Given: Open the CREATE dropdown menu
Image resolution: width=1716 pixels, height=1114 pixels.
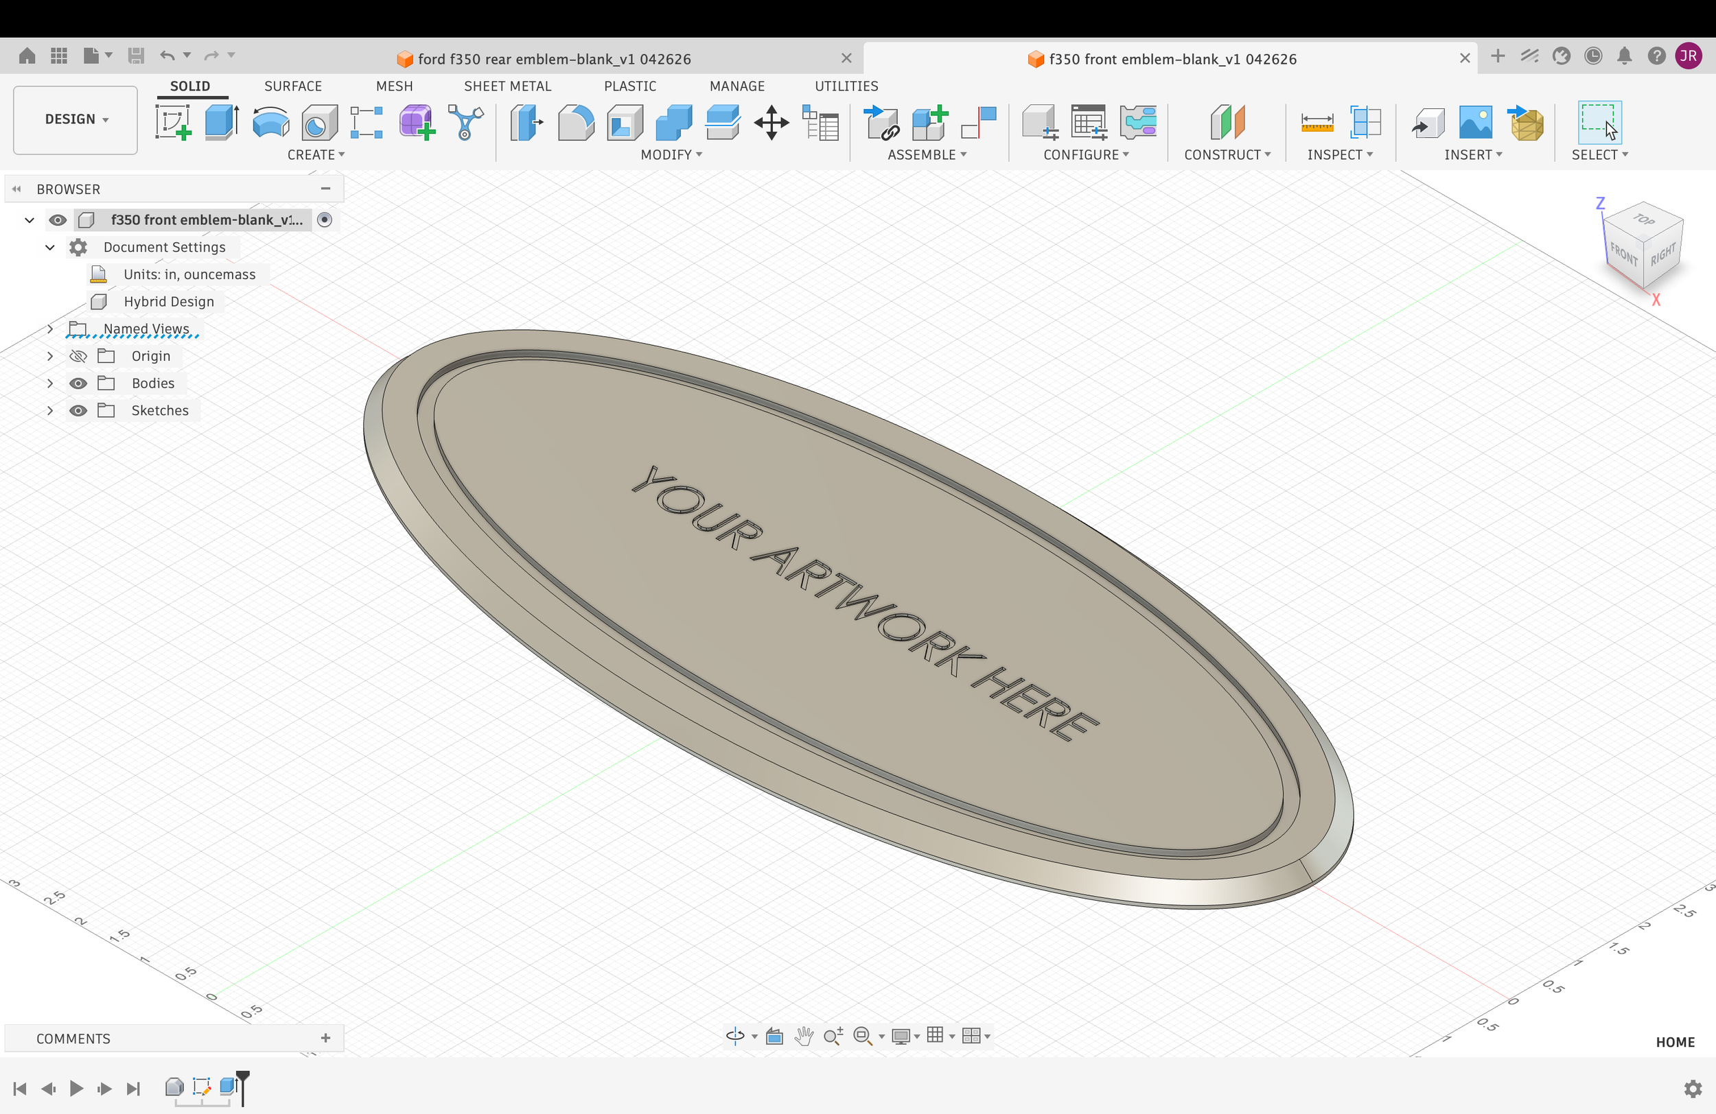Looking at the screenshot, I should [x=316, y=155].
